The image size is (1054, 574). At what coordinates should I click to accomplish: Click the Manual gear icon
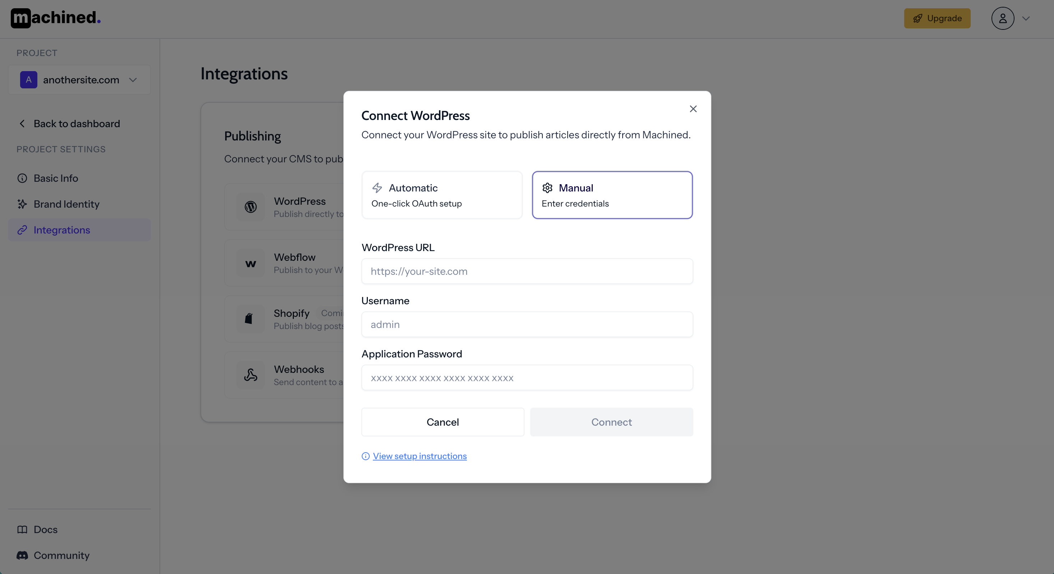(547, 188)
